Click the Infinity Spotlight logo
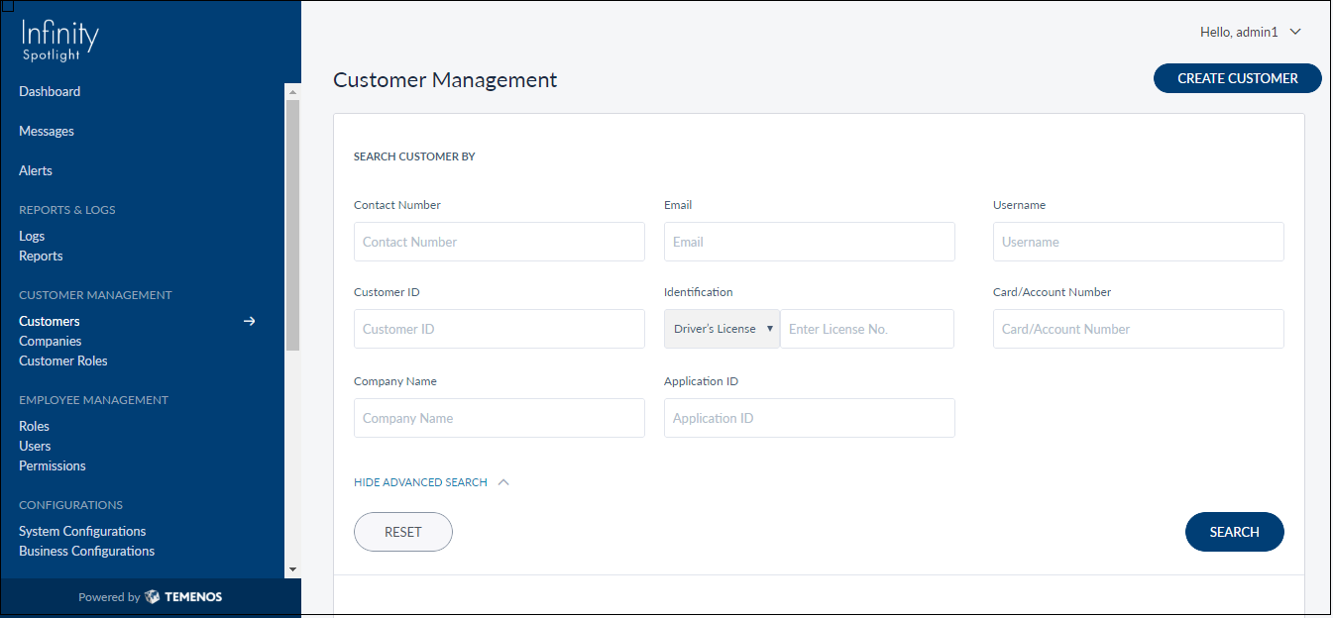 click(60, 41)
